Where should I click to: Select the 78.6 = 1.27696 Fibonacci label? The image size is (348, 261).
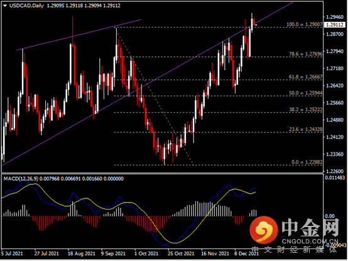[306, 54]
